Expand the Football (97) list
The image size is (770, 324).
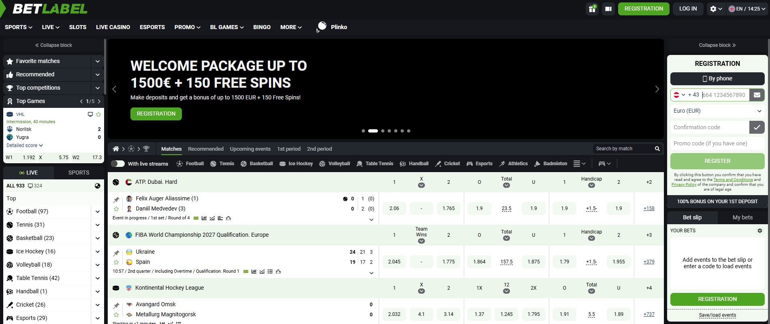(x=98, y=211)
